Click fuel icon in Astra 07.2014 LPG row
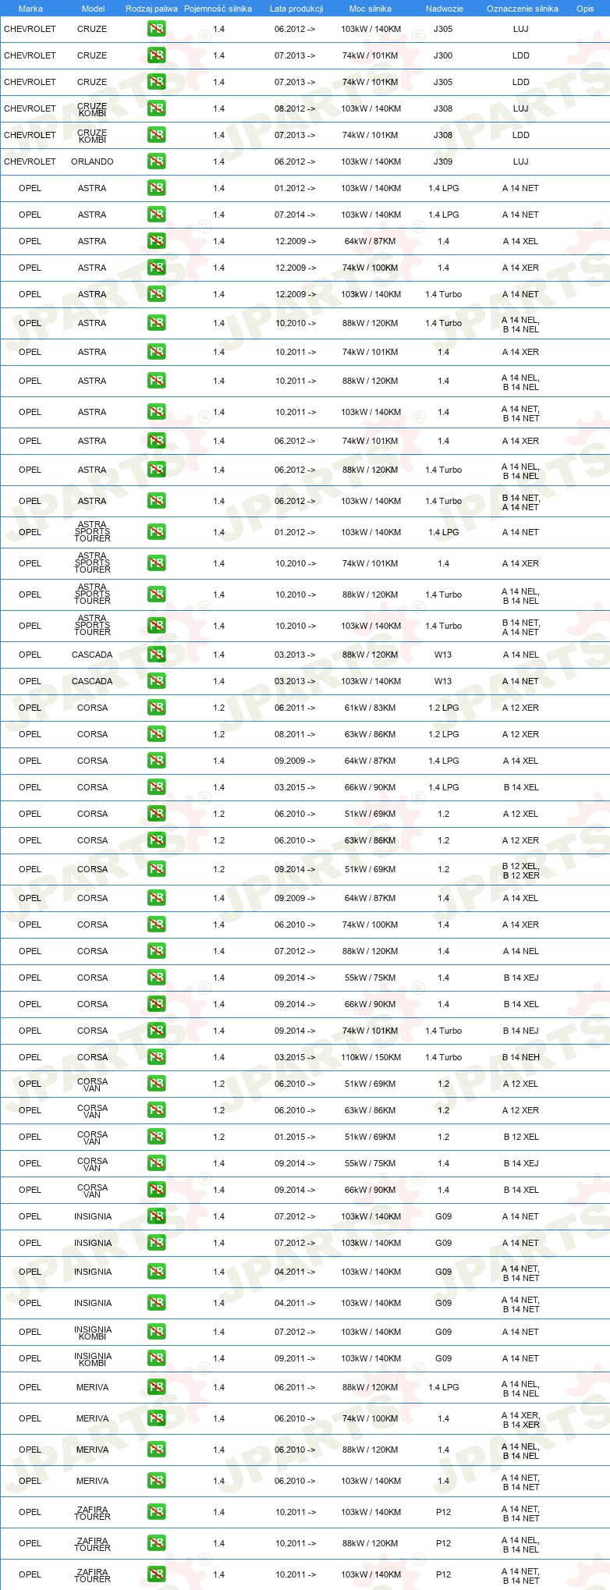Image resolution: width=610 pixels, height=1590 pixels. 156,215
